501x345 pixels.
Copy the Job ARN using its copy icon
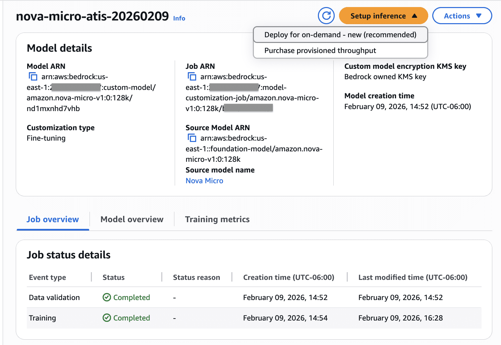pyautogui.click(x=192, y=77)
